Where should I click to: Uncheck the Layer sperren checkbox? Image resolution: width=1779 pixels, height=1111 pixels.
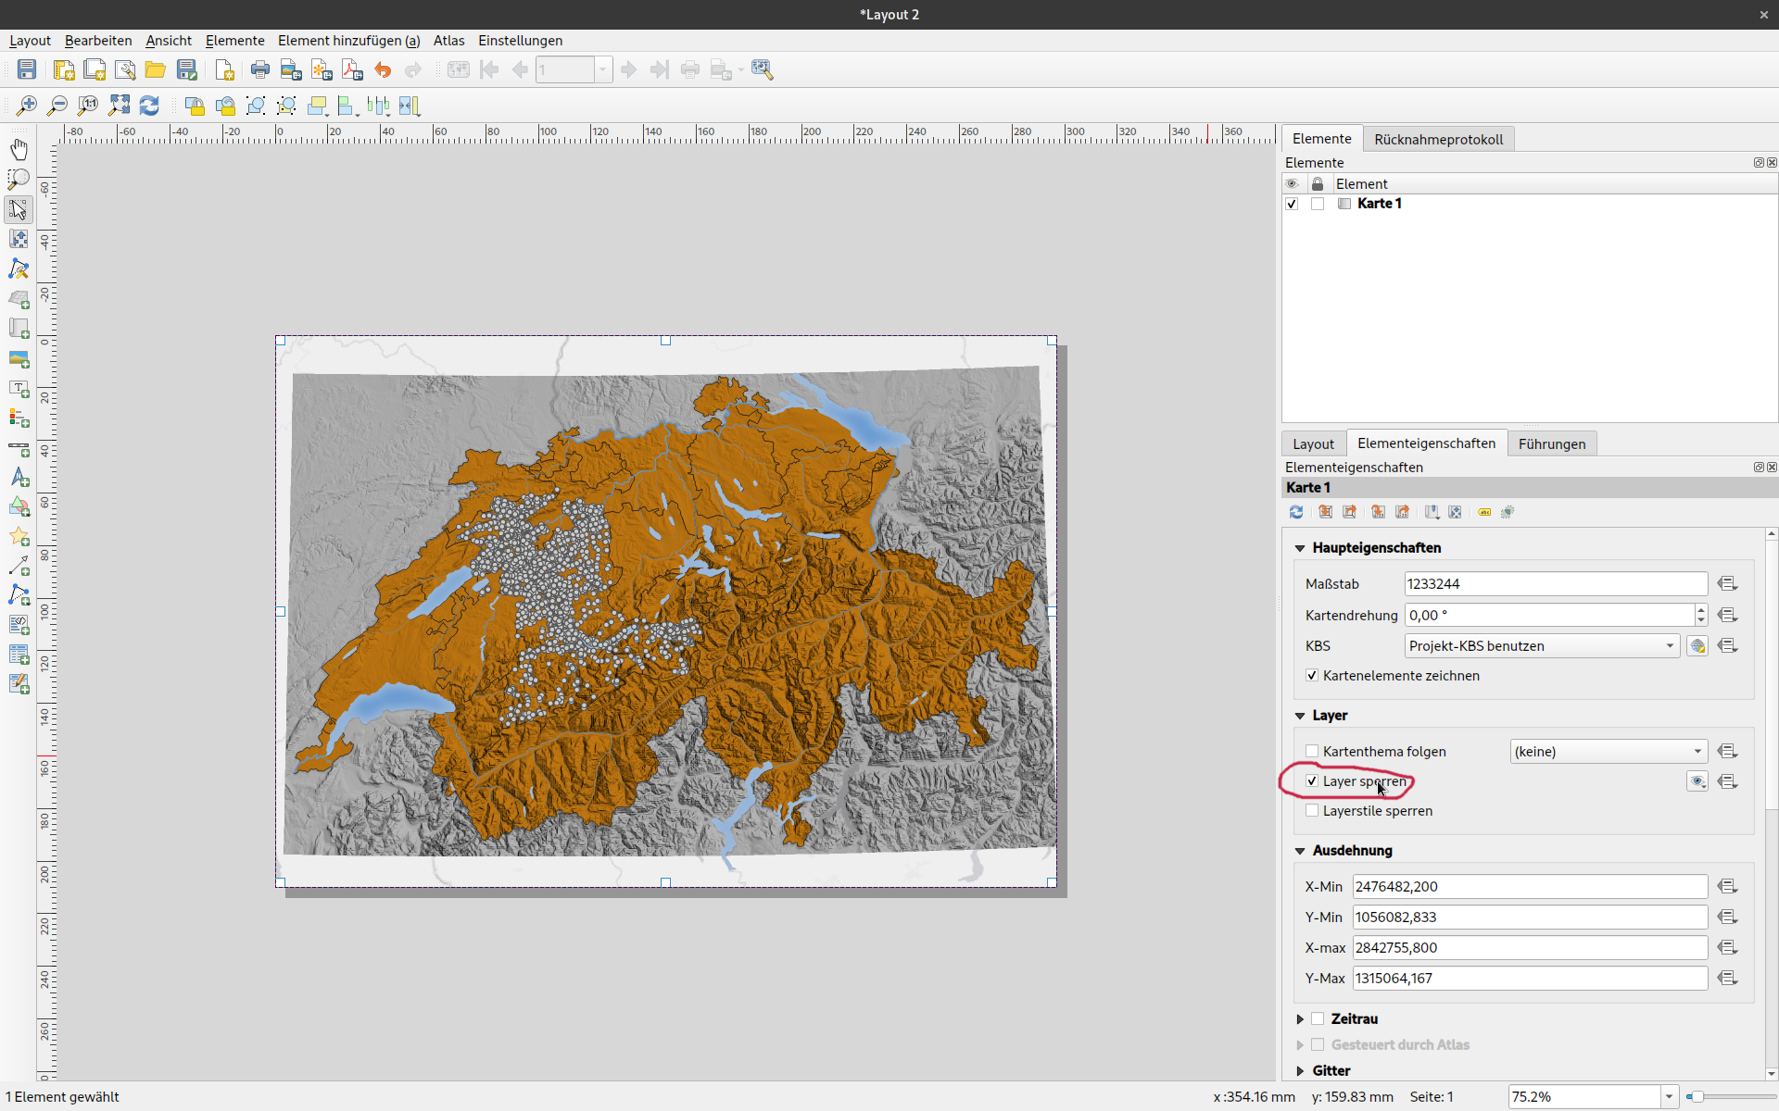(x=1312, y=780)
